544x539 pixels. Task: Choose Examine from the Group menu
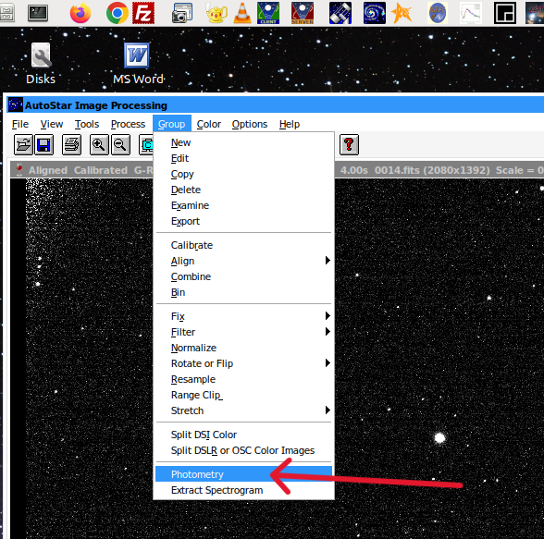coord(243,205)
